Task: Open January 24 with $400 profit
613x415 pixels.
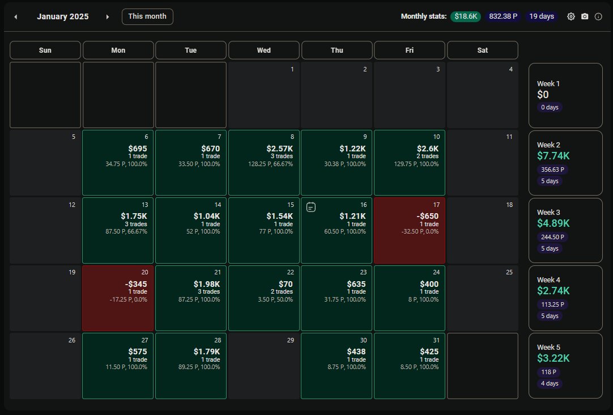Action: pos(409,298)
